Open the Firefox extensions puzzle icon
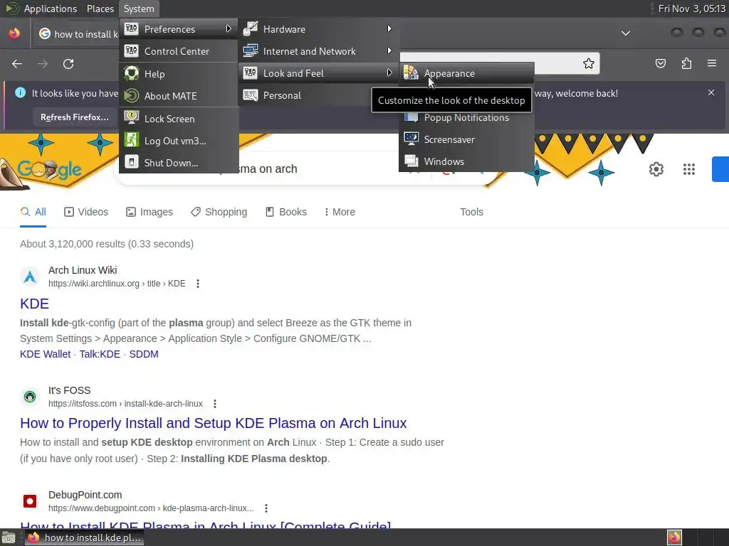The height and width of the screenshot is (546, 729). pos(686,63)
